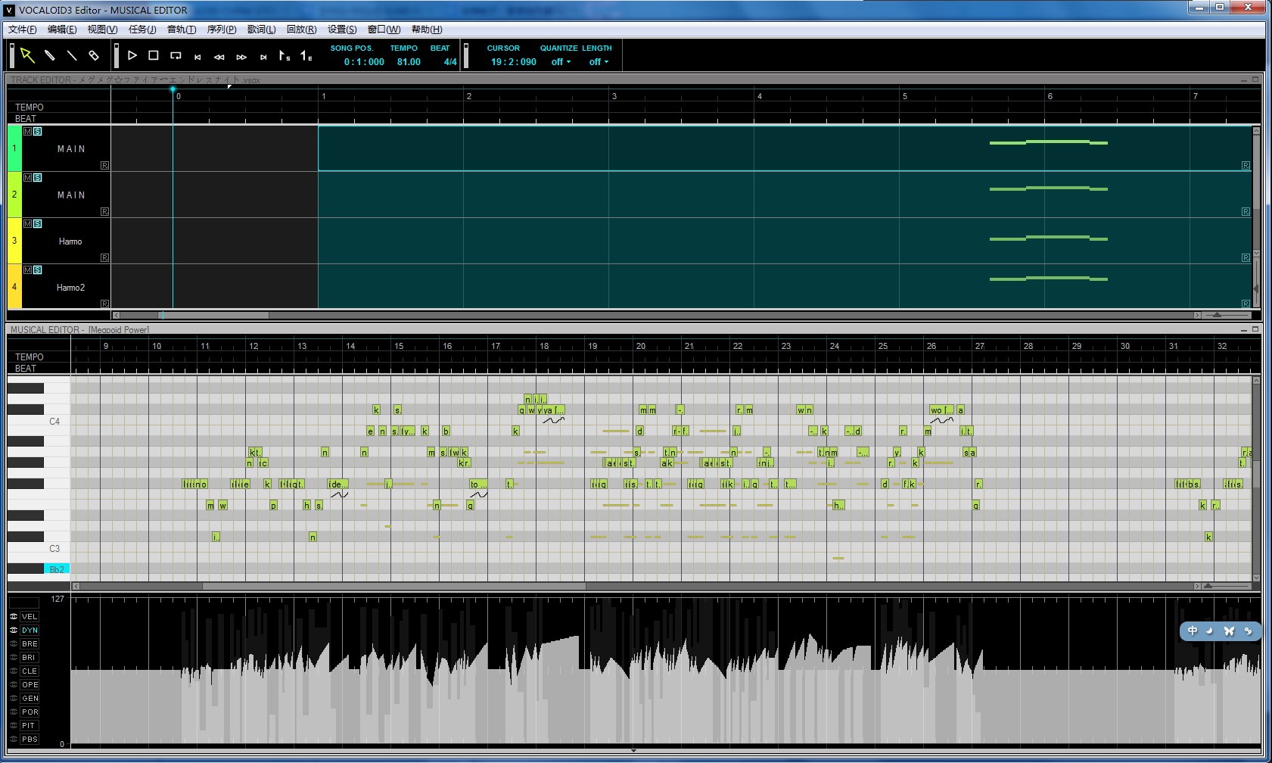The width and height of the screenshot is (1272, 763).
Task: Select the line tool
Action: pyautogui.click(x=72, y=55)
